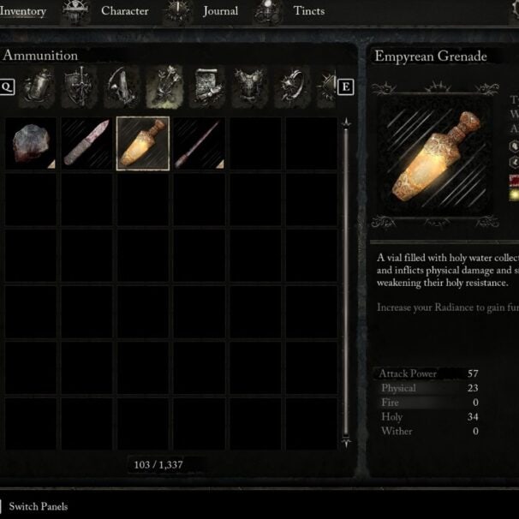Screen dimensions: 519x519
Task: Open the shield and sword weapons category
Action: tap(80, 87)
